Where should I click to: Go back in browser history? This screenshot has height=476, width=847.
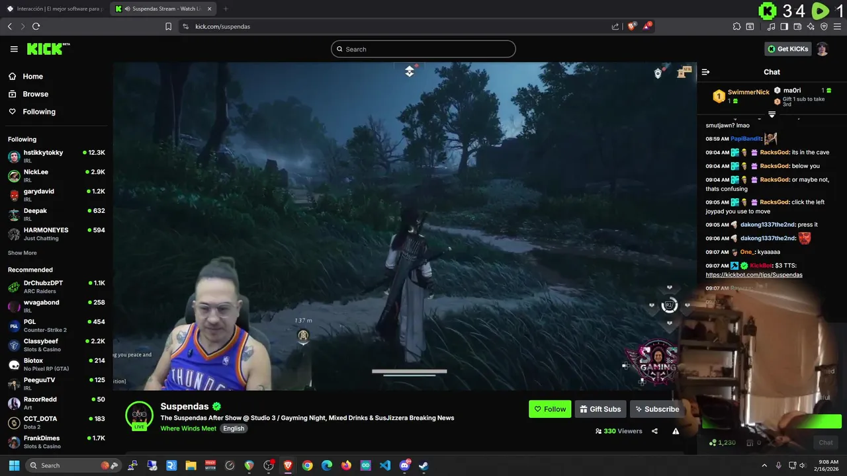click(9, 26)
